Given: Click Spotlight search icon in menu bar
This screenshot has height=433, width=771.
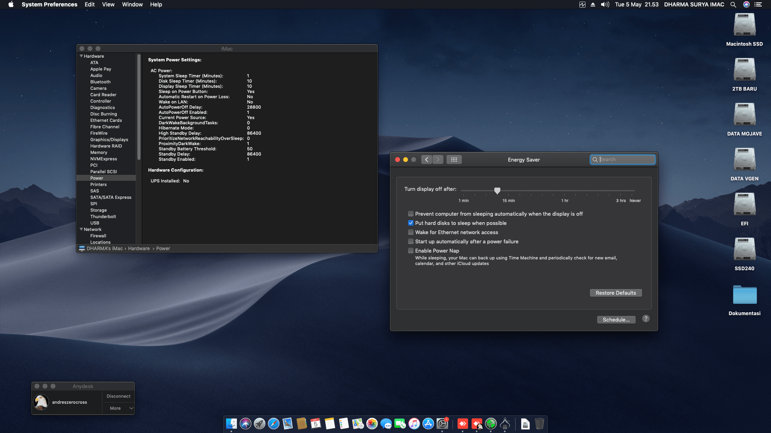Looking at the screenshot, I should (733, 4).
